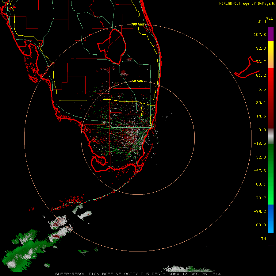This screenshot has height=276, width=276.
Task: Select the -63.1 legend value
Action: point(260,184)
